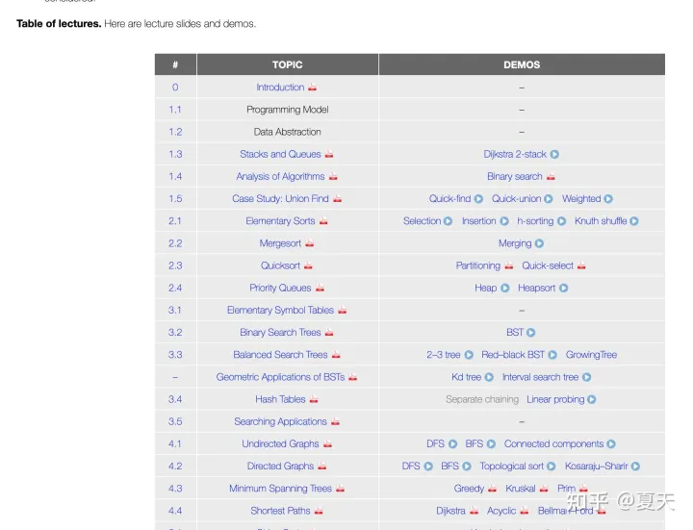Open Elementary Symbol Tables link

point(280,310)
